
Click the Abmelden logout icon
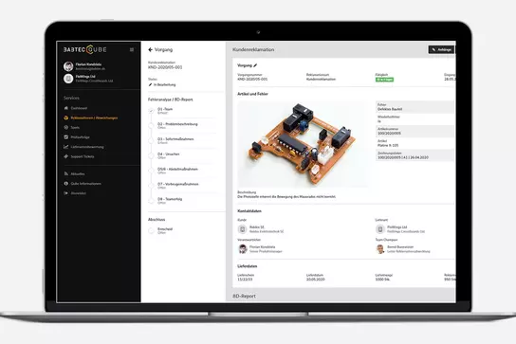[65, 193]
